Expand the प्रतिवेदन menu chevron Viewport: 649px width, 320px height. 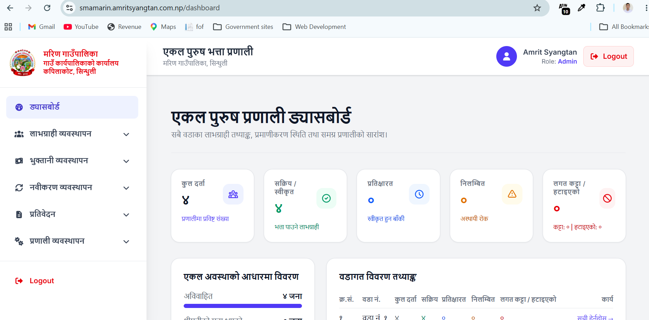click(126, 215)
